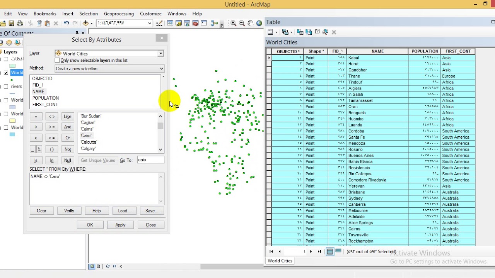Click the Save map icon in toolbar

click(x=11, y=23)
